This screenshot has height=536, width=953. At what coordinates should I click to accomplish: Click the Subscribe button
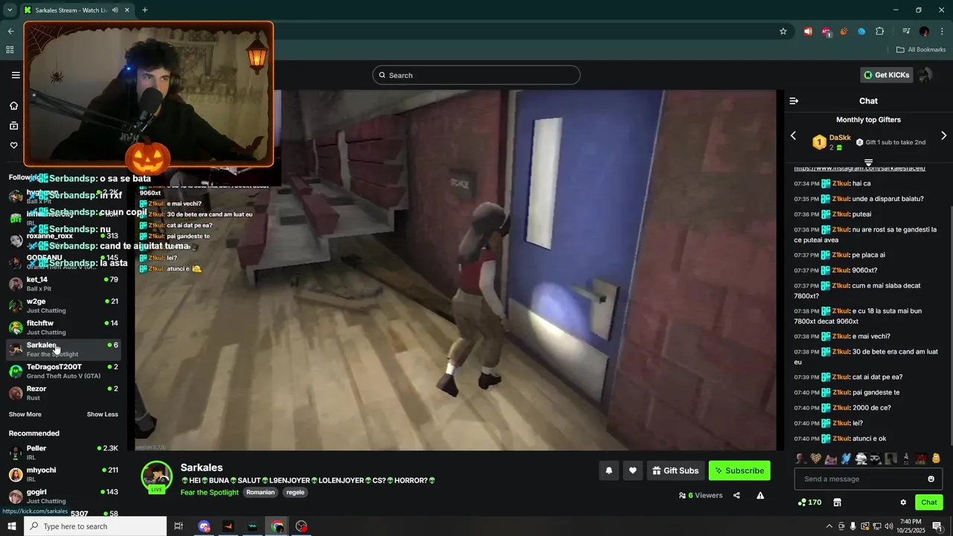click(739, 470)
